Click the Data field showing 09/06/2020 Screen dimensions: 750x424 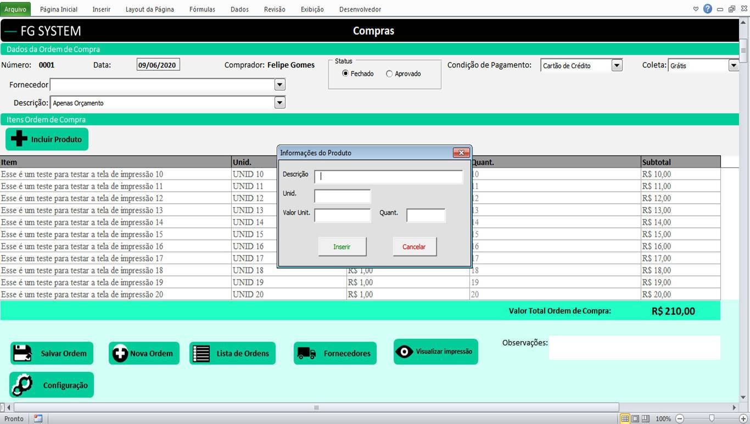click(x=158, y=65)
